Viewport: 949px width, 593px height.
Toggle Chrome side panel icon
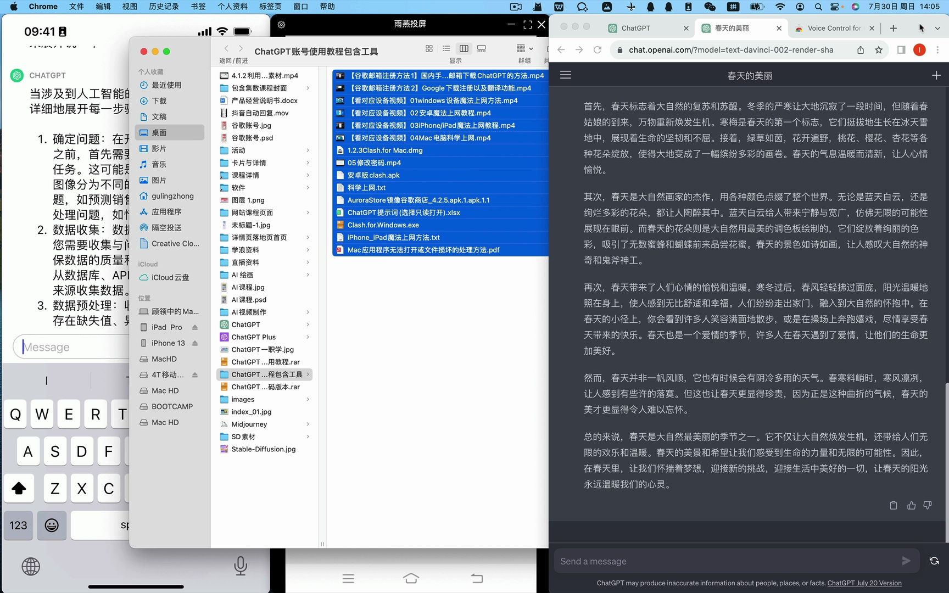click(901, 50)
